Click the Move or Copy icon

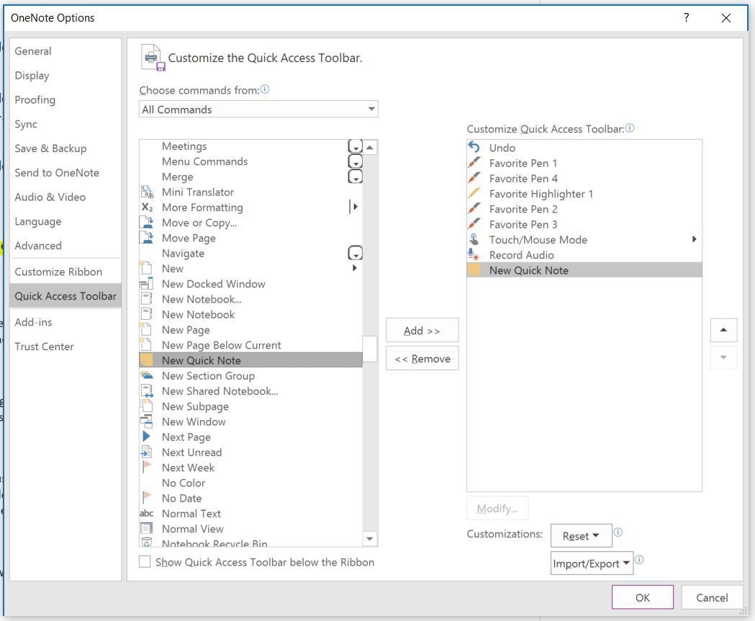pyautogui.click(x=147, y=223)
